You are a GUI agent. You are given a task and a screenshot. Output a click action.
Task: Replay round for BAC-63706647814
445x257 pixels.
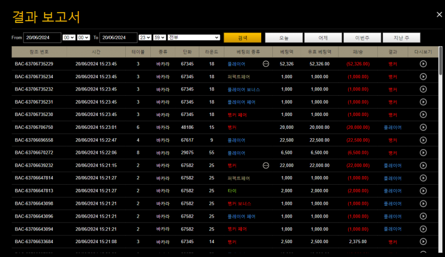click(423, 178)
